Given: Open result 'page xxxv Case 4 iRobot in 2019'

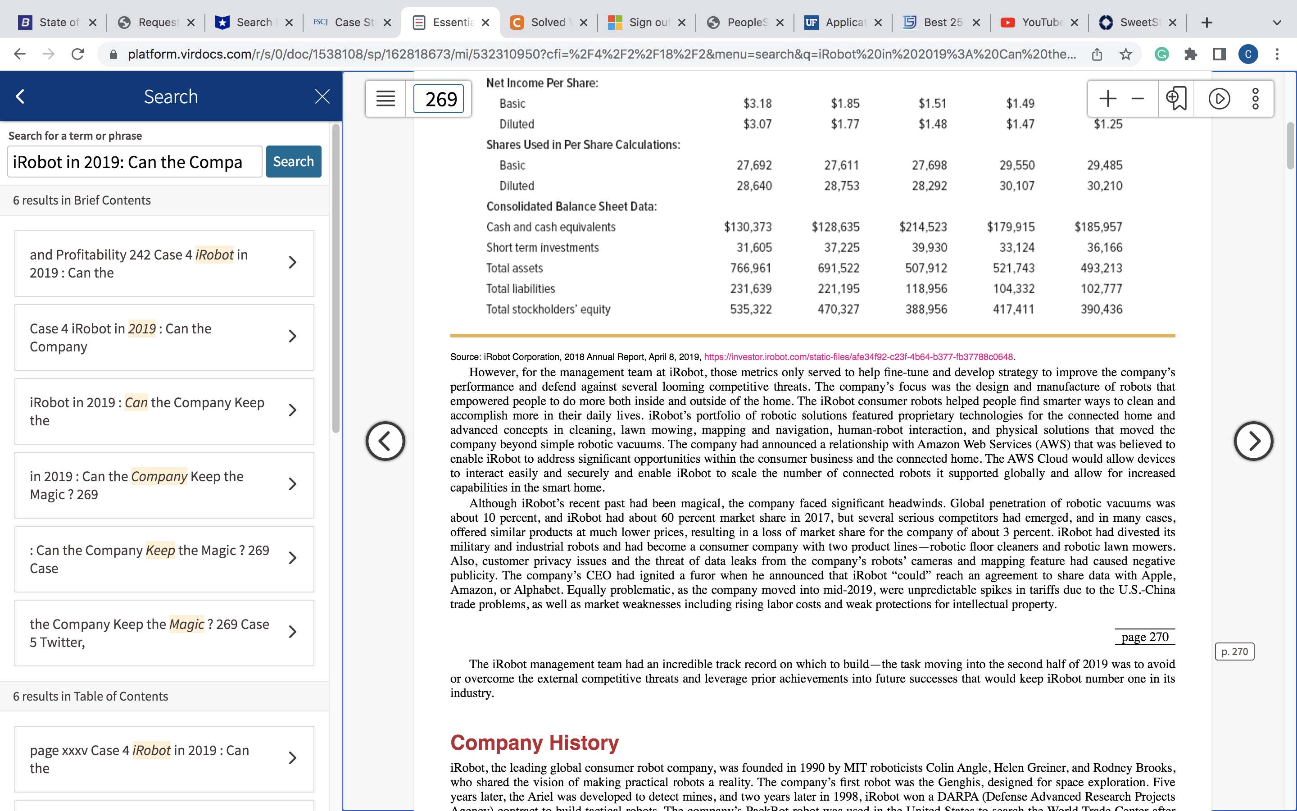Looking at the screenshot, I should click(x=164, y=759).
